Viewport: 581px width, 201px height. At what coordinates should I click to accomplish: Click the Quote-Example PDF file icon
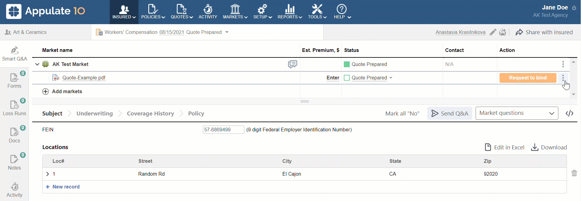(x=56, y=78)
